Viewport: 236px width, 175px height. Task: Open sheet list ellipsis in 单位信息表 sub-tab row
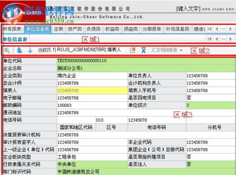tap(223, 39)
